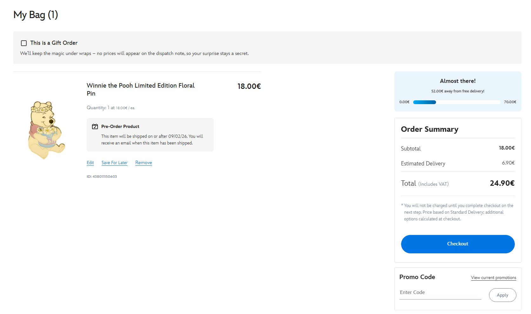This screenshot has width=531, height=314.
Task: Click the 24.90€ total amount
Action: tap(502, 184)
